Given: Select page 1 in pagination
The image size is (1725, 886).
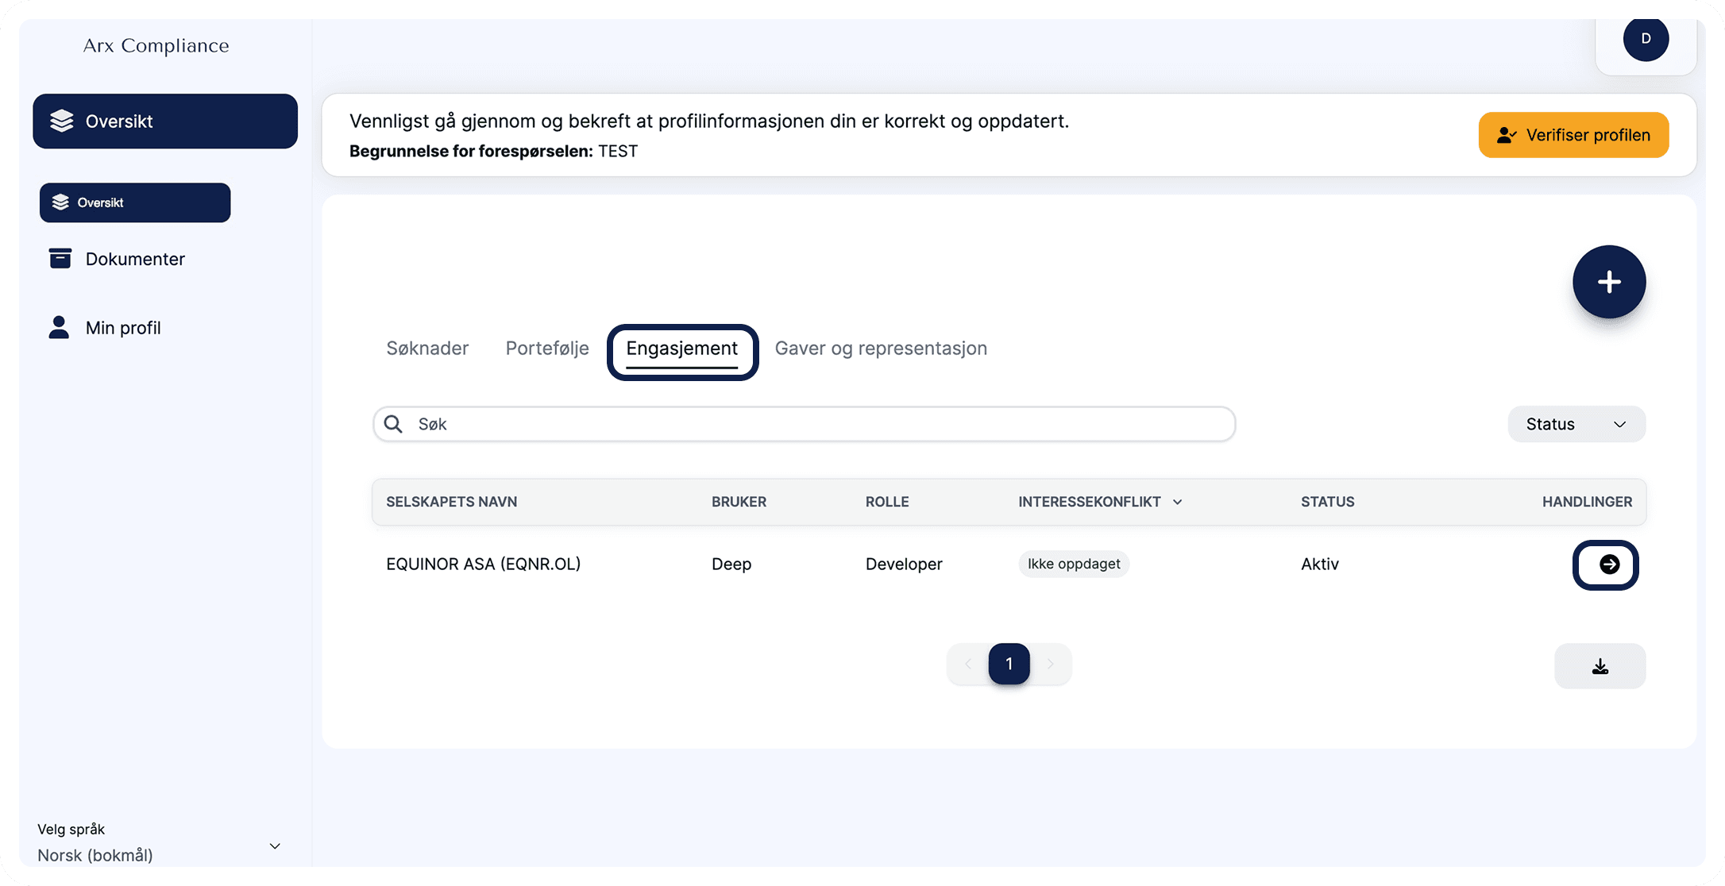Looking at the screenshot, I should tap(1009, 664).
